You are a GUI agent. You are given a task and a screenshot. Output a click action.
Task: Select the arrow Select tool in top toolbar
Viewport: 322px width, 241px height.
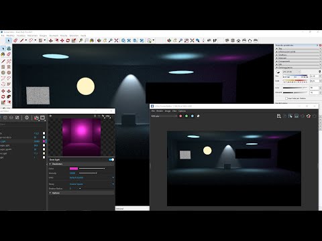pyautogui.click(x=9, y=40)
